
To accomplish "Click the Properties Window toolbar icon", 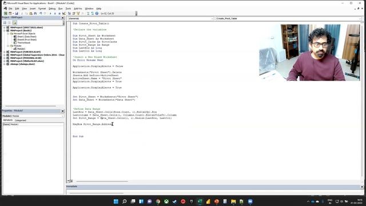I will pos(74,14).
